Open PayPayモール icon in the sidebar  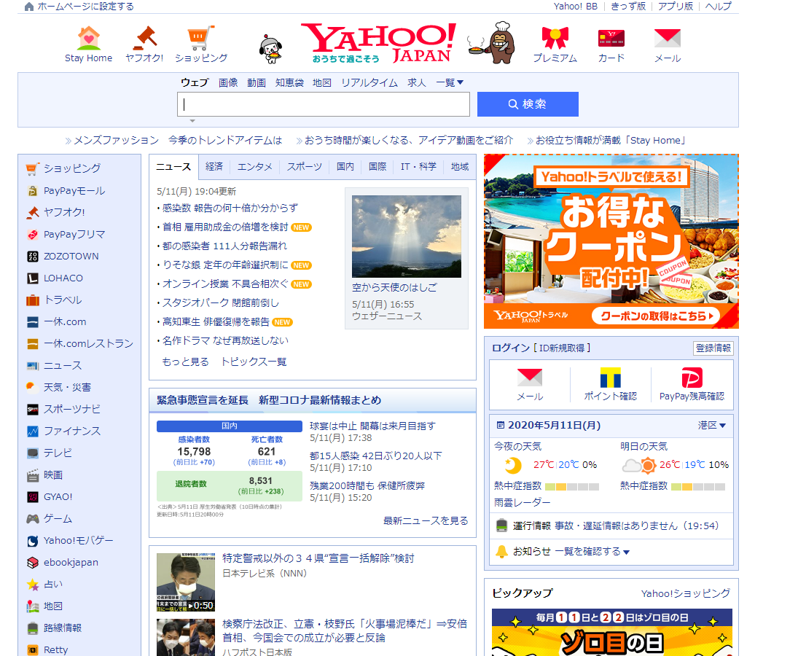33,191
